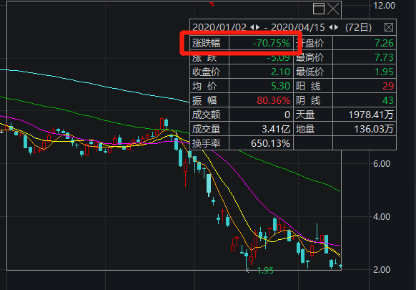The image size is (416, 290).
Task: Click the 换手率 650.13% value
Action: 261,143
